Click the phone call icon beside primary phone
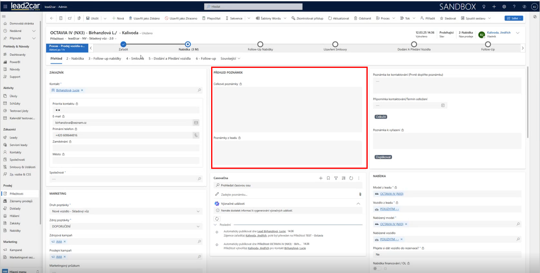This screenshot has width=540, height=273. point(196,135)
